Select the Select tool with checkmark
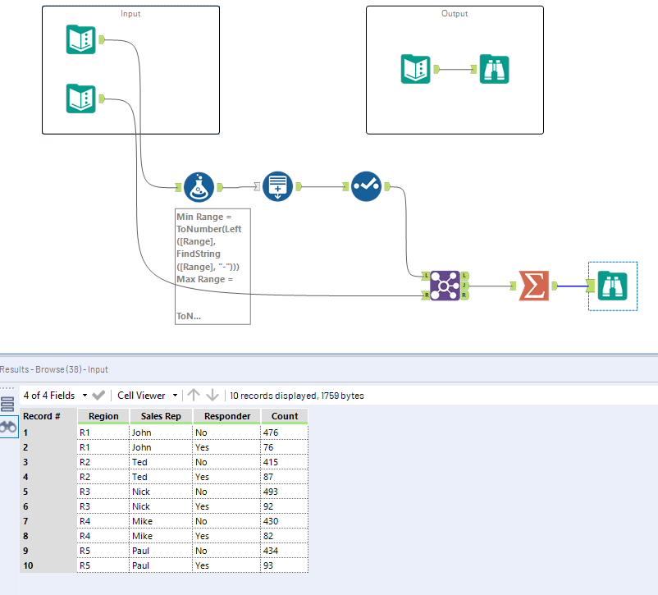Screen dimensions: 658x595 pos(365,187)
